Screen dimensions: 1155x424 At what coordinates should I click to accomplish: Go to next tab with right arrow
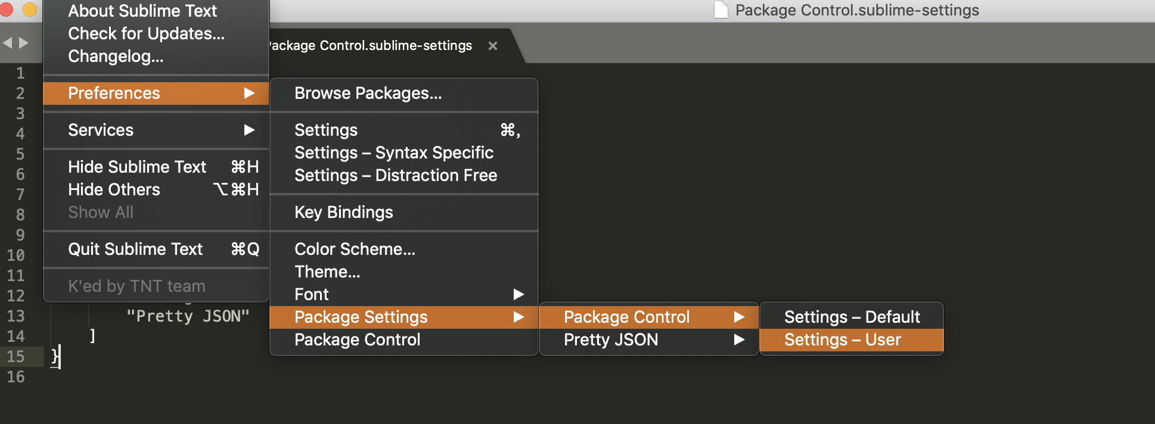pos(23,43)
